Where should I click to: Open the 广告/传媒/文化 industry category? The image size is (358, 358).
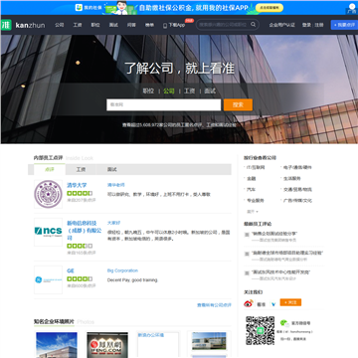(297, 201)
